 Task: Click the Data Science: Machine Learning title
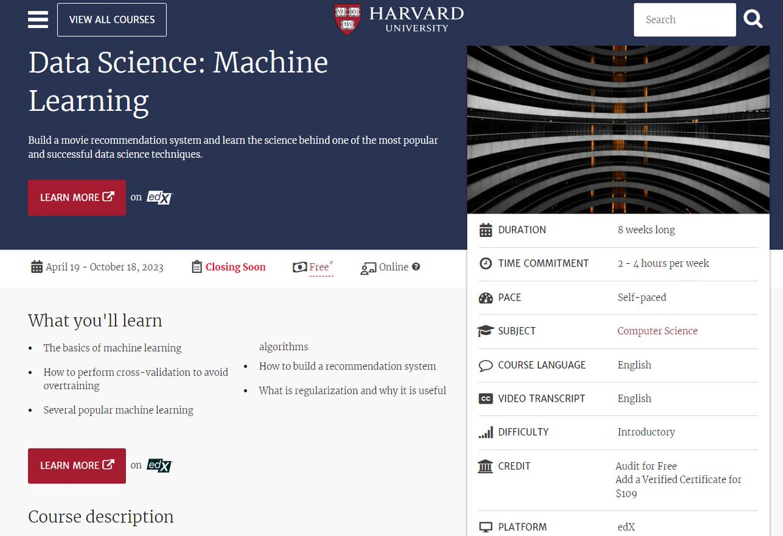[178, 82]
